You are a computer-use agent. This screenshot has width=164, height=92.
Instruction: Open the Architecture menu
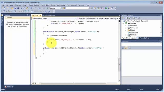[x=61, y=5]
